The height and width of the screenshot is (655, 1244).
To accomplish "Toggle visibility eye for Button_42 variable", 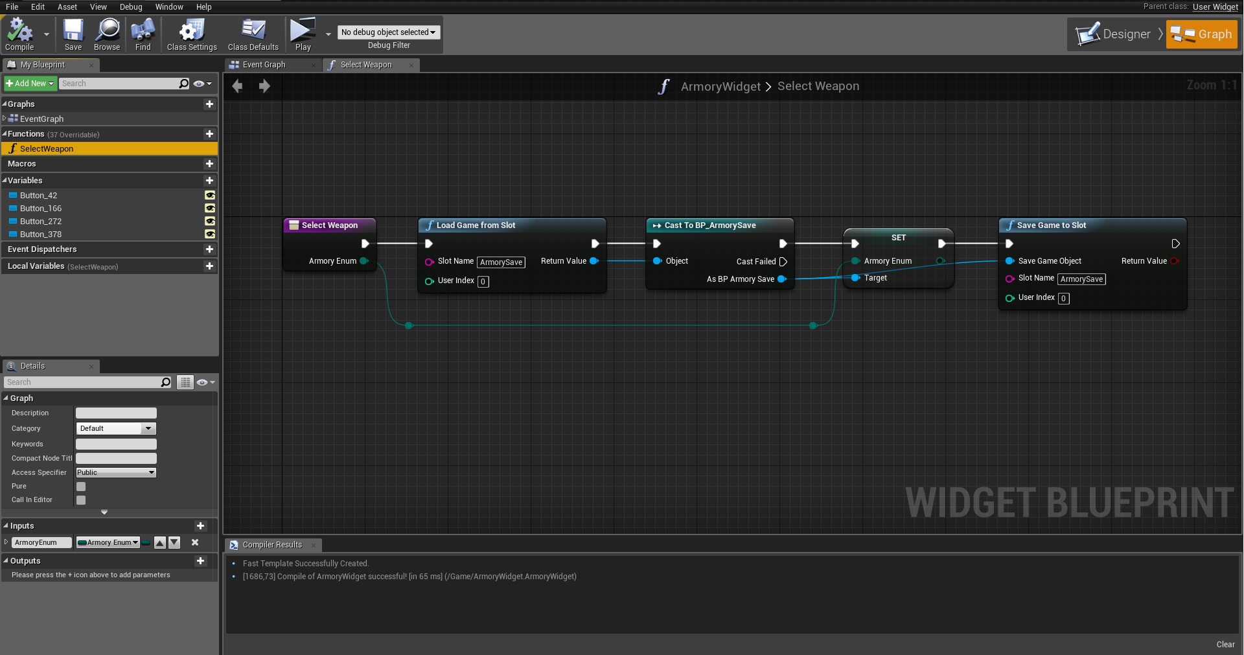I will click(210, 196).
